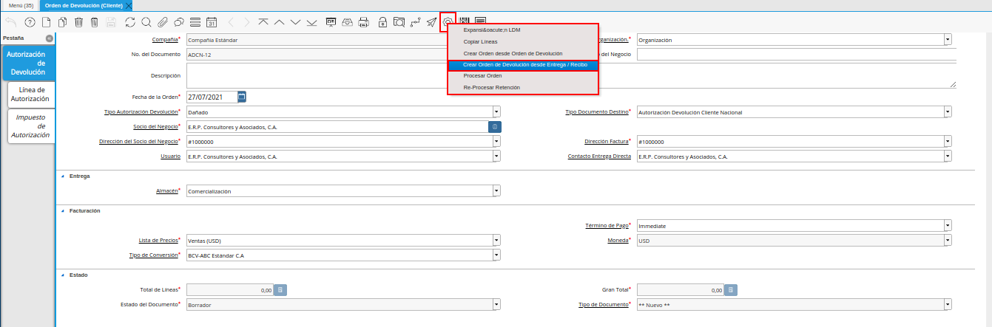Switch to the Menú (35) tab

click(21, 5)
